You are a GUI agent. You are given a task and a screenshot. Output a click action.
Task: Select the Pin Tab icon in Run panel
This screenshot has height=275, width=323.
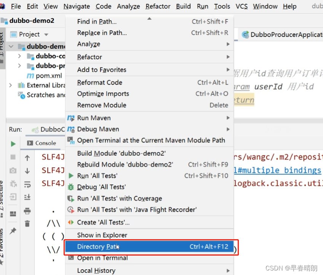pos(13,231)
